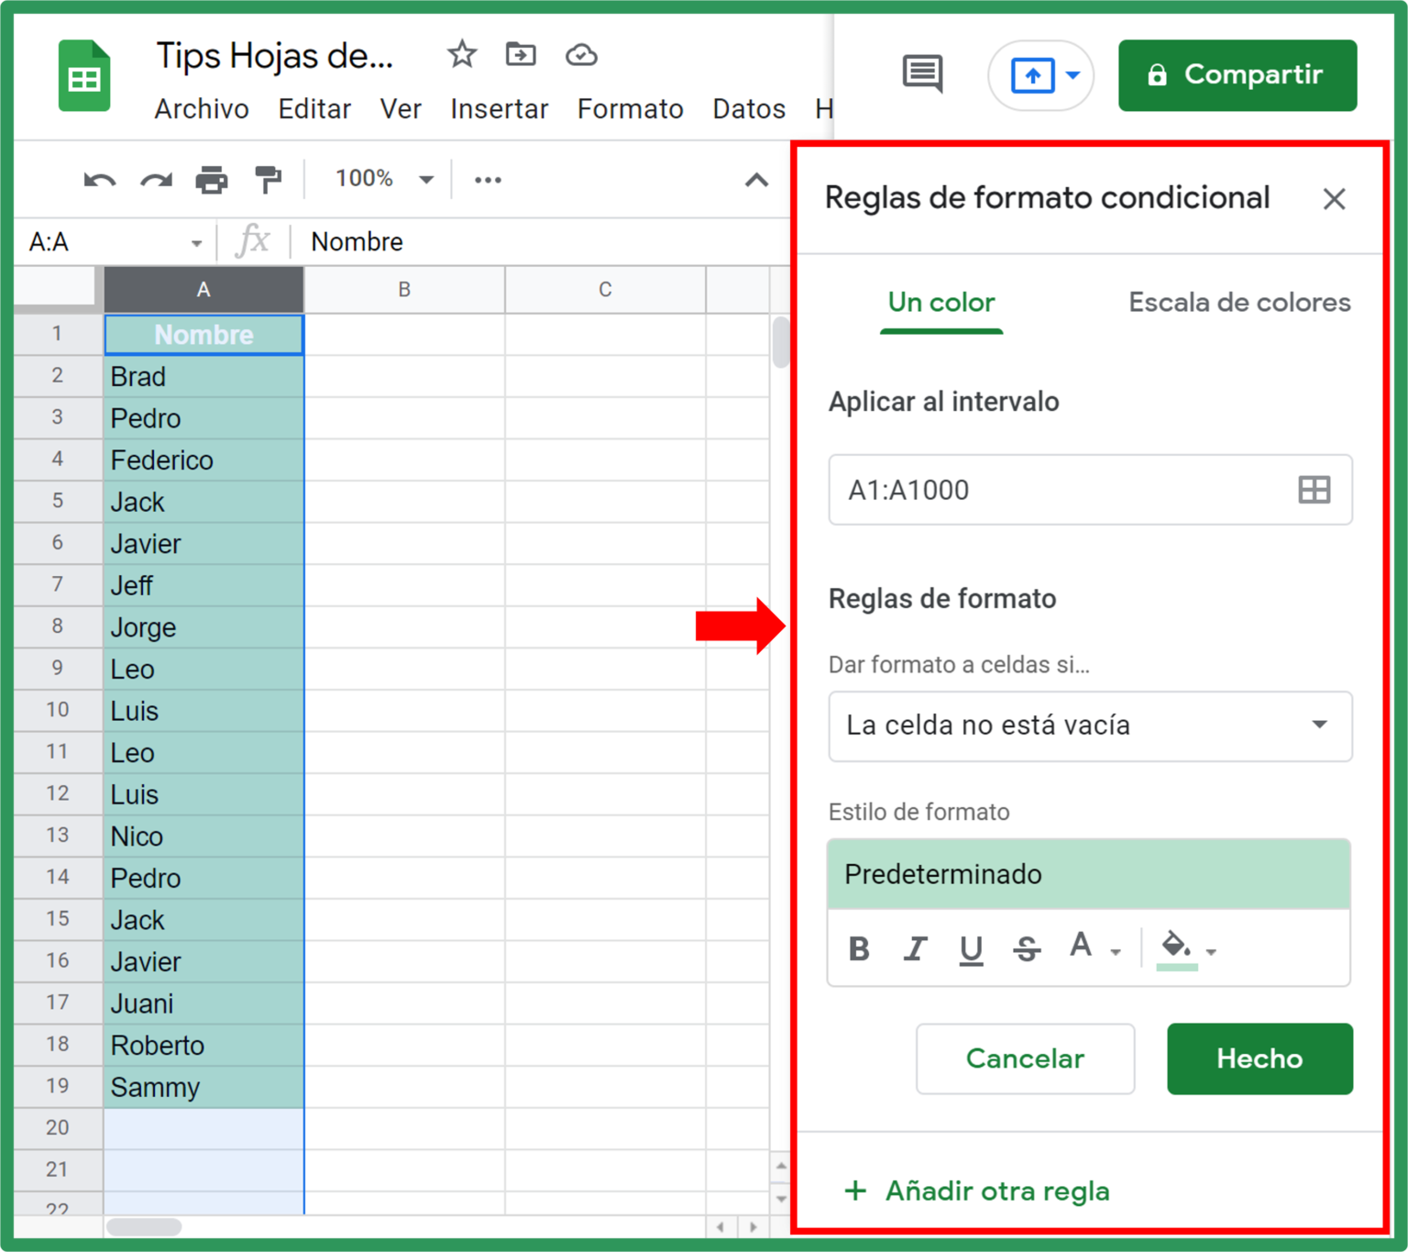Click the Cancelar button
The image size is (1408, 1252).
click(1025, 1058)
